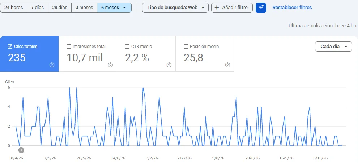
Task: Enable the CTR medio checkbox
Action: point(127,47)
